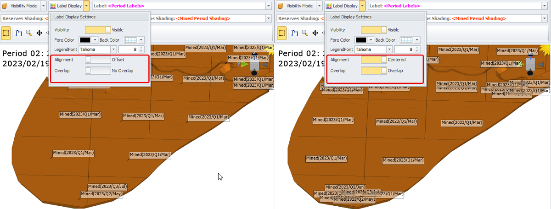The height and width of the screenshot is (209, 551).
Task: Open Visibility Mode dropdown arrow in Offset panel
Action: pyautogui.click(x=43, y=6)
